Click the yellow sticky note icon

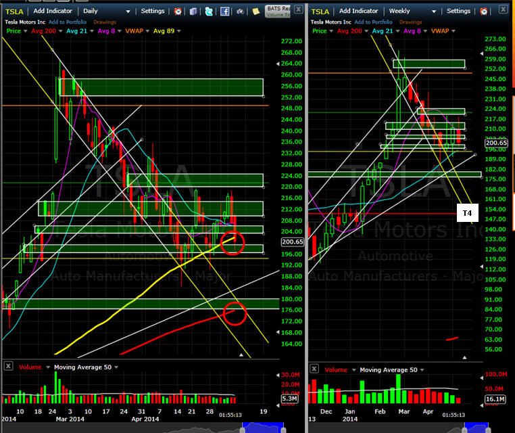click(x=256, y=12)
